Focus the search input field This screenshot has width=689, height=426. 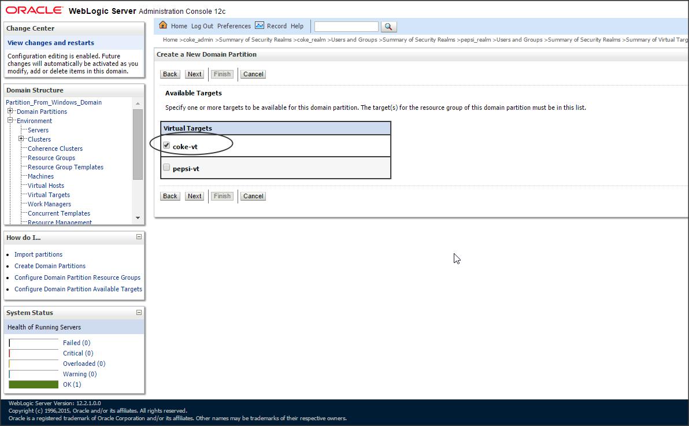point(346,27)
